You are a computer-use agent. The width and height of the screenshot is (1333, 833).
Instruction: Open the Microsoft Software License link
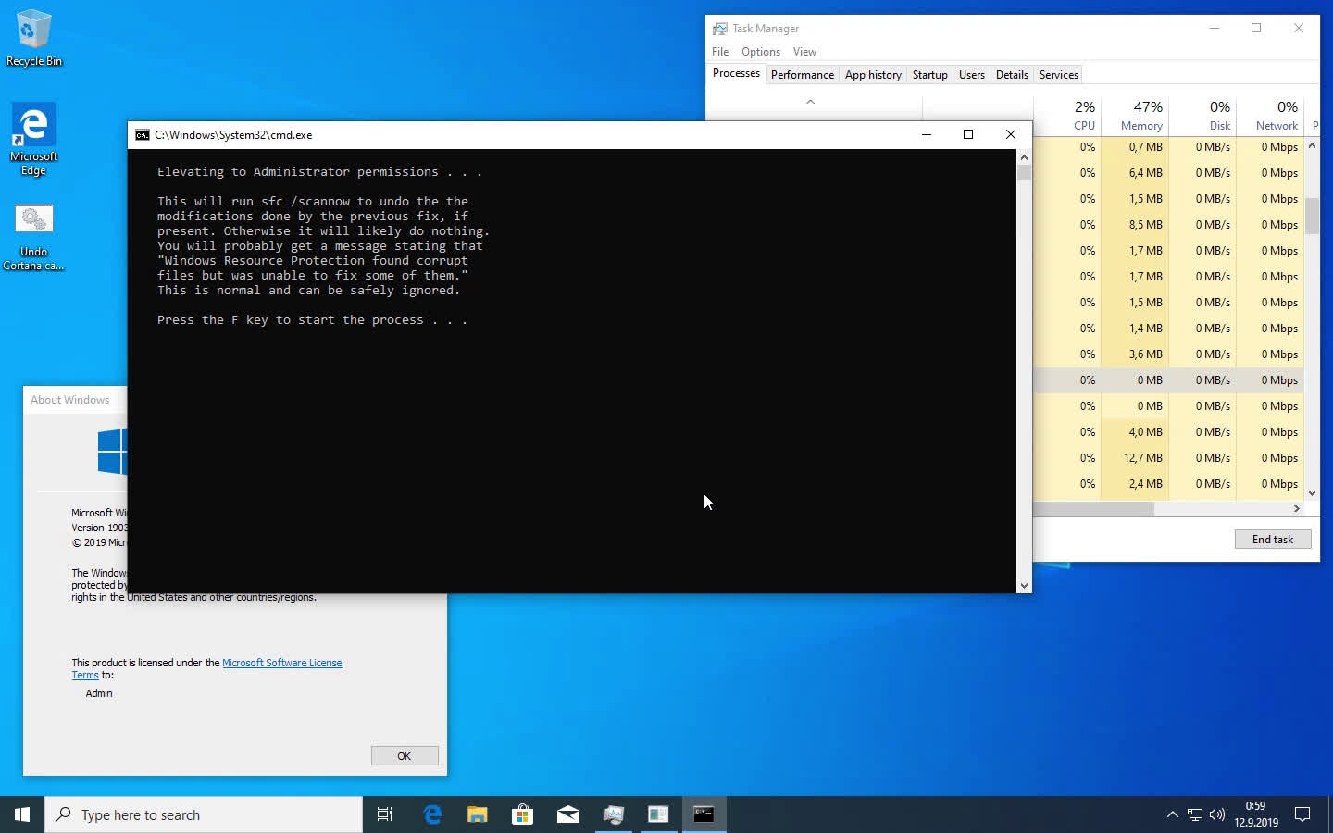[282, 663]
